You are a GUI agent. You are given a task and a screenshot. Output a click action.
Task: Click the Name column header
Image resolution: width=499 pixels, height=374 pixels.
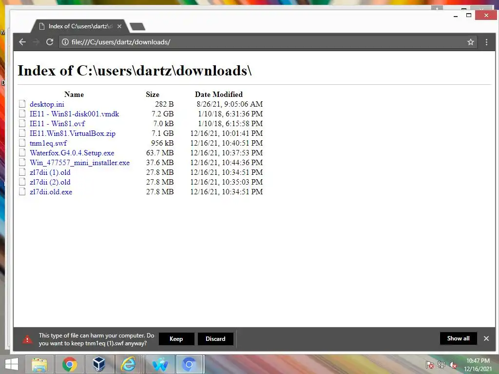pyautogui.click(x=74, y=94)
